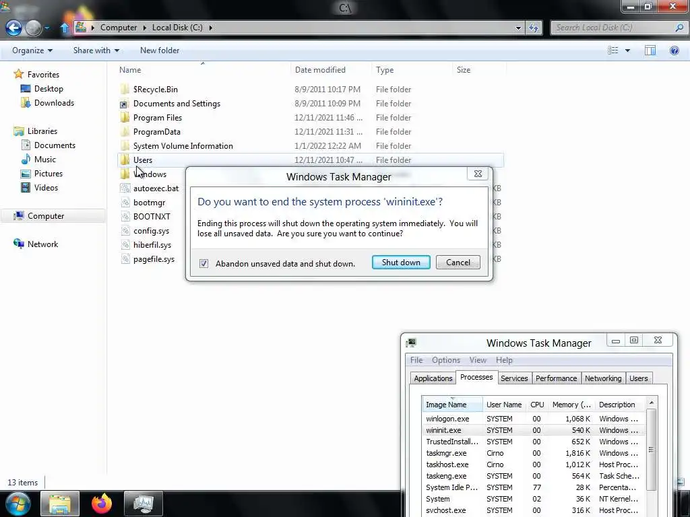Click the search magnifier icon

click(x=679, y=28)
